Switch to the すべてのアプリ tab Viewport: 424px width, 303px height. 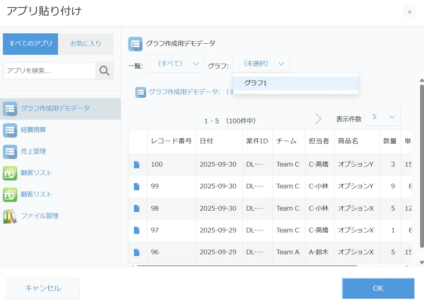coord(30,44)
